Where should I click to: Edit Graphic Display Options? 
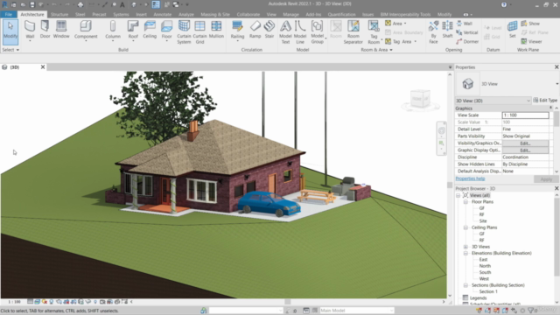(525, 150)
